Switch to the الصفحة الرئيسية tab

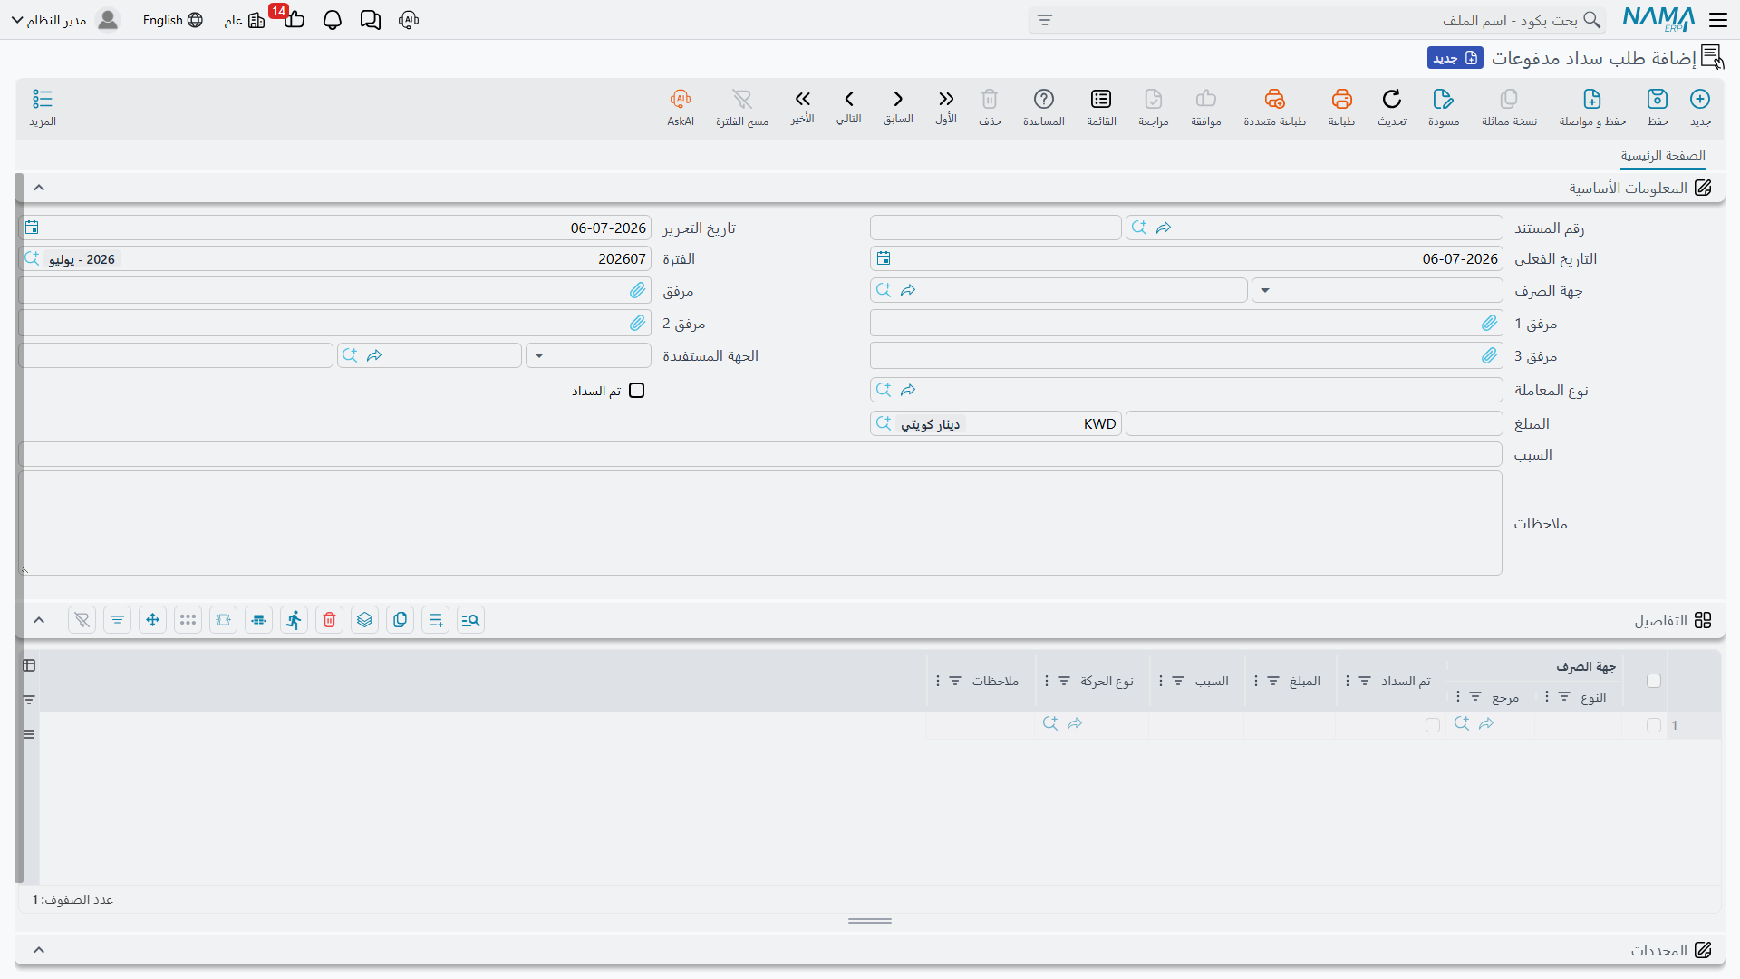1663,156
